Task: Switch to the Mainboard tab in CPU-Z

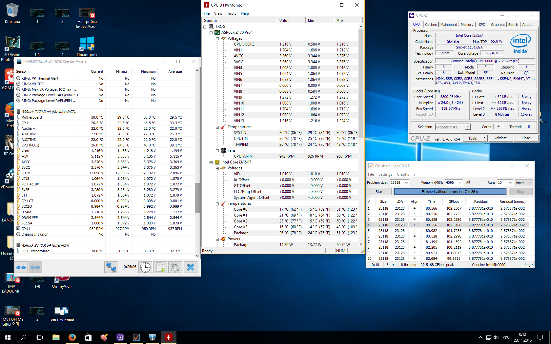Action: coord(448,25)
